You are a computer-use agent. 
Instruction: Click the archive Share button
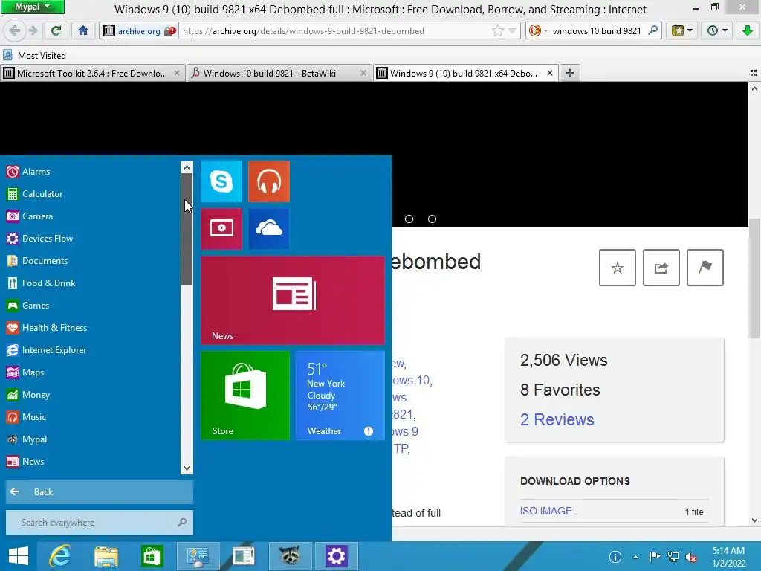661,268
